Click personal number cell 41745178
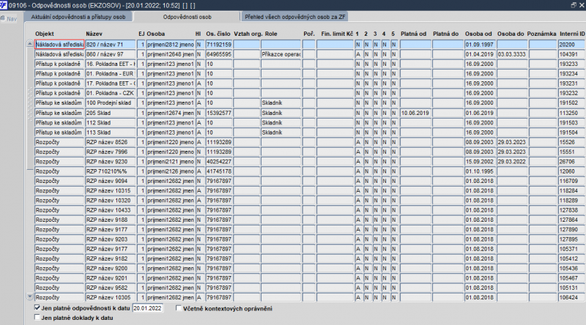This screenshot has width=586, height=325. (x=218, y=171)
